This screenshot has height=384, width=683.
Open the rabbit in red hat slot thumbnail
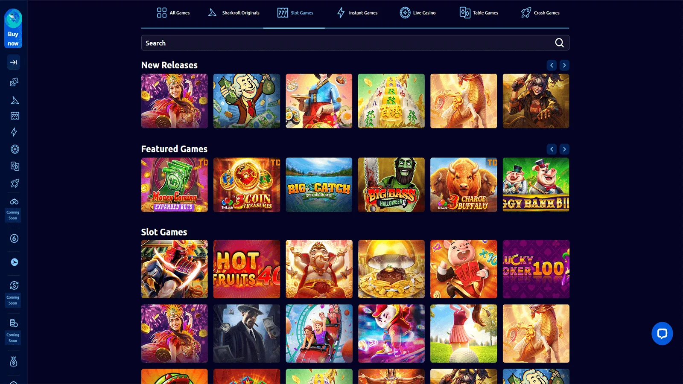coord(391,333)
